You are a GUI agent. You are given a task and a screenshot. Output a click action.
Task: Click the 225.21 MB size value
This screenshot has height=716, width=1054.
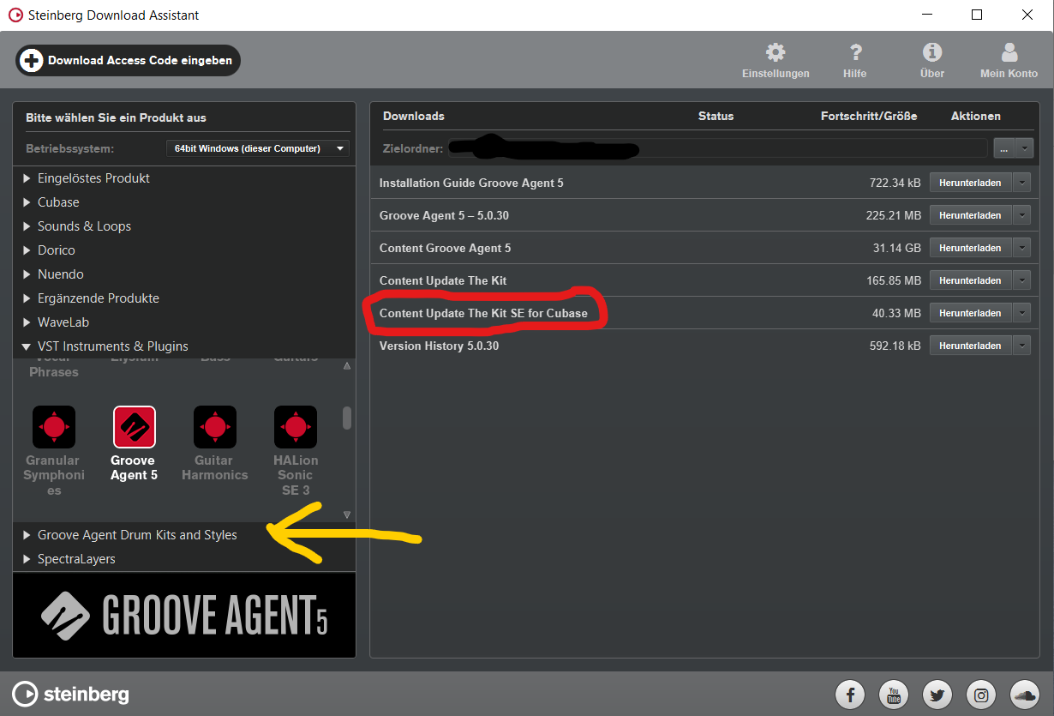click(x=894, y=215)
